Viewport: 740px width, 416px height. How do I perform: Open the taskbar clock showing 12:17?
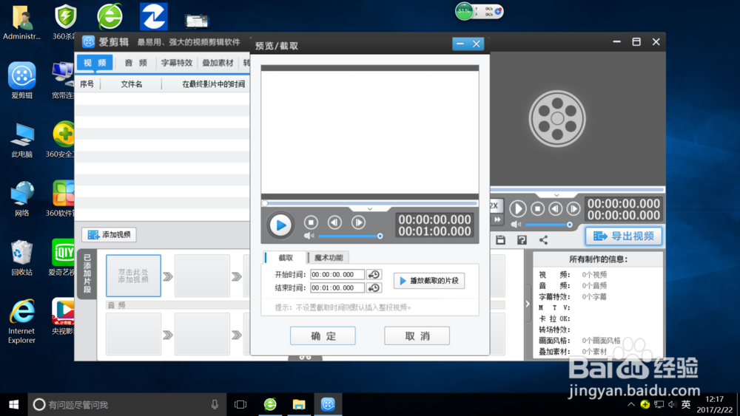click(715, 404)
